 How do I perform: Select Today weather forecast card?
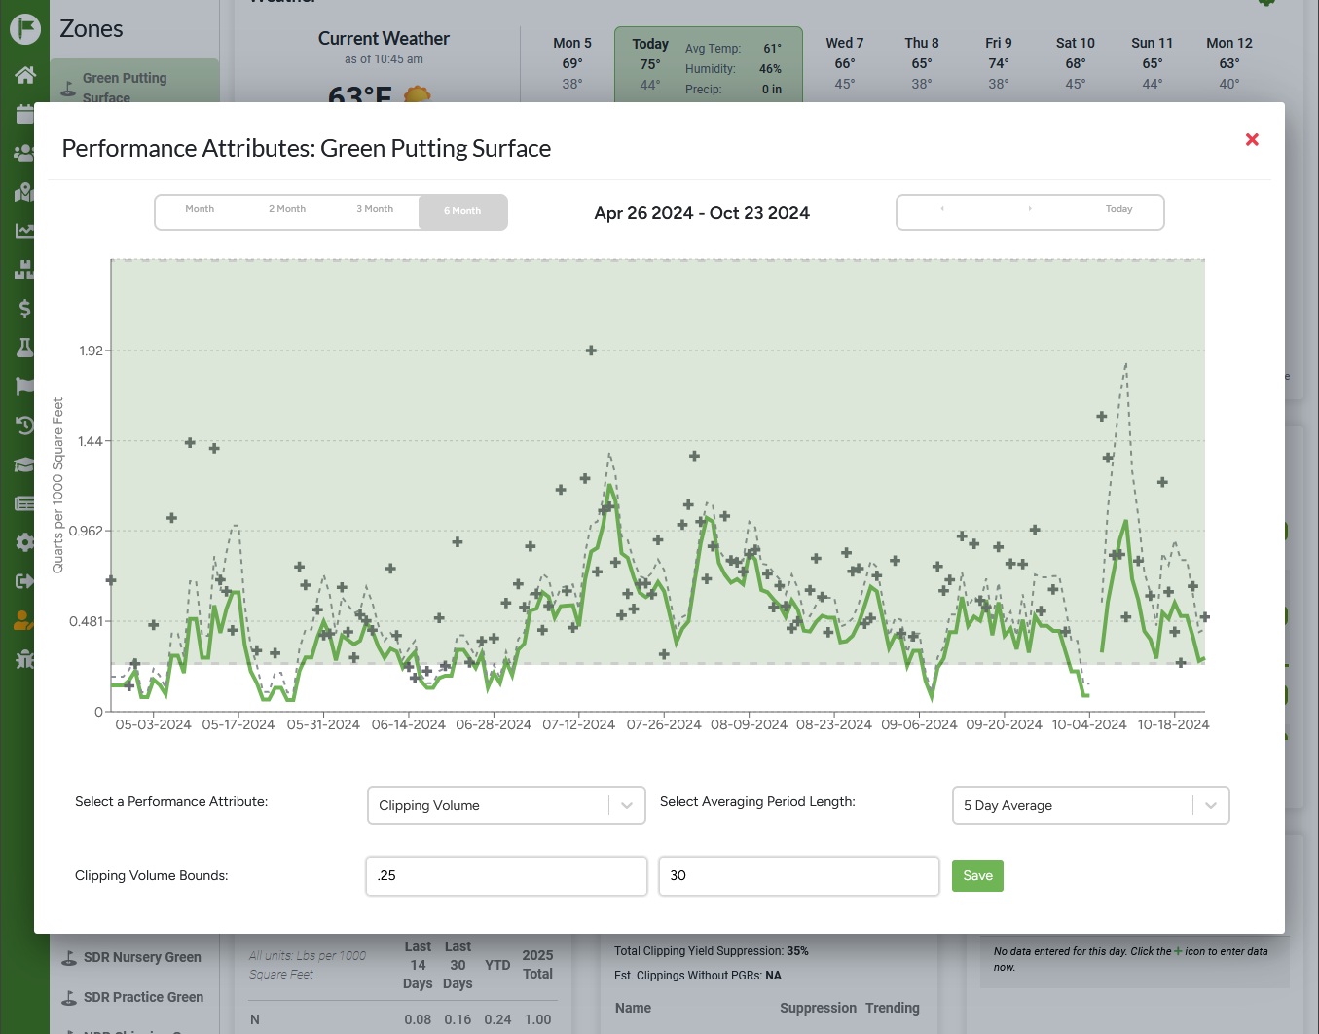[x=709, y=65]
